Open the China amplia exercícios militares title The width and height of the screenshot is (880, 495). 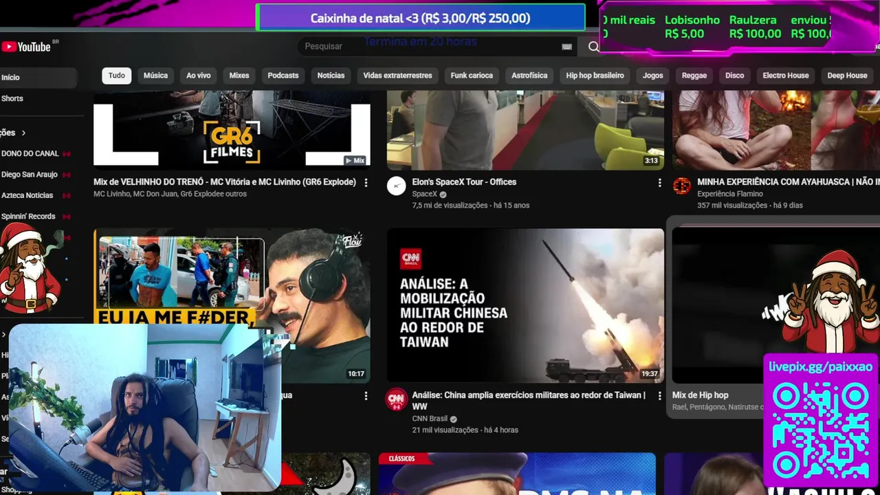click(x=529, y=401)
